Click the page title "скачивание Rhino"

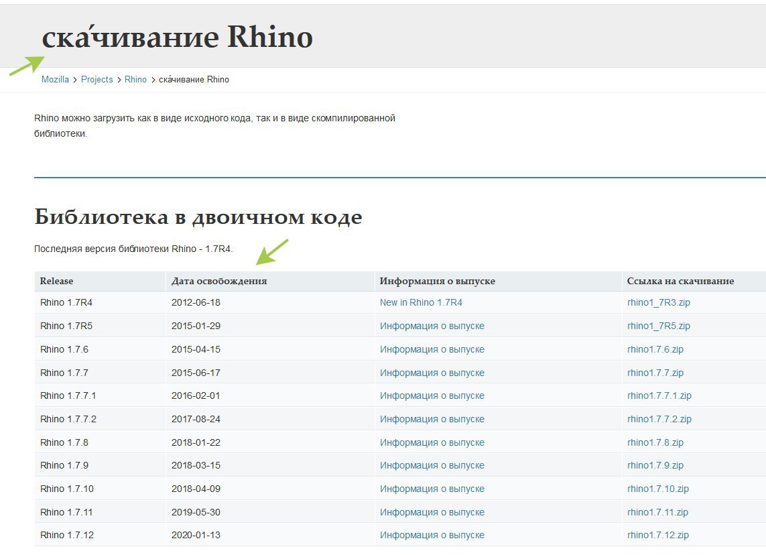tap(178, 37)
